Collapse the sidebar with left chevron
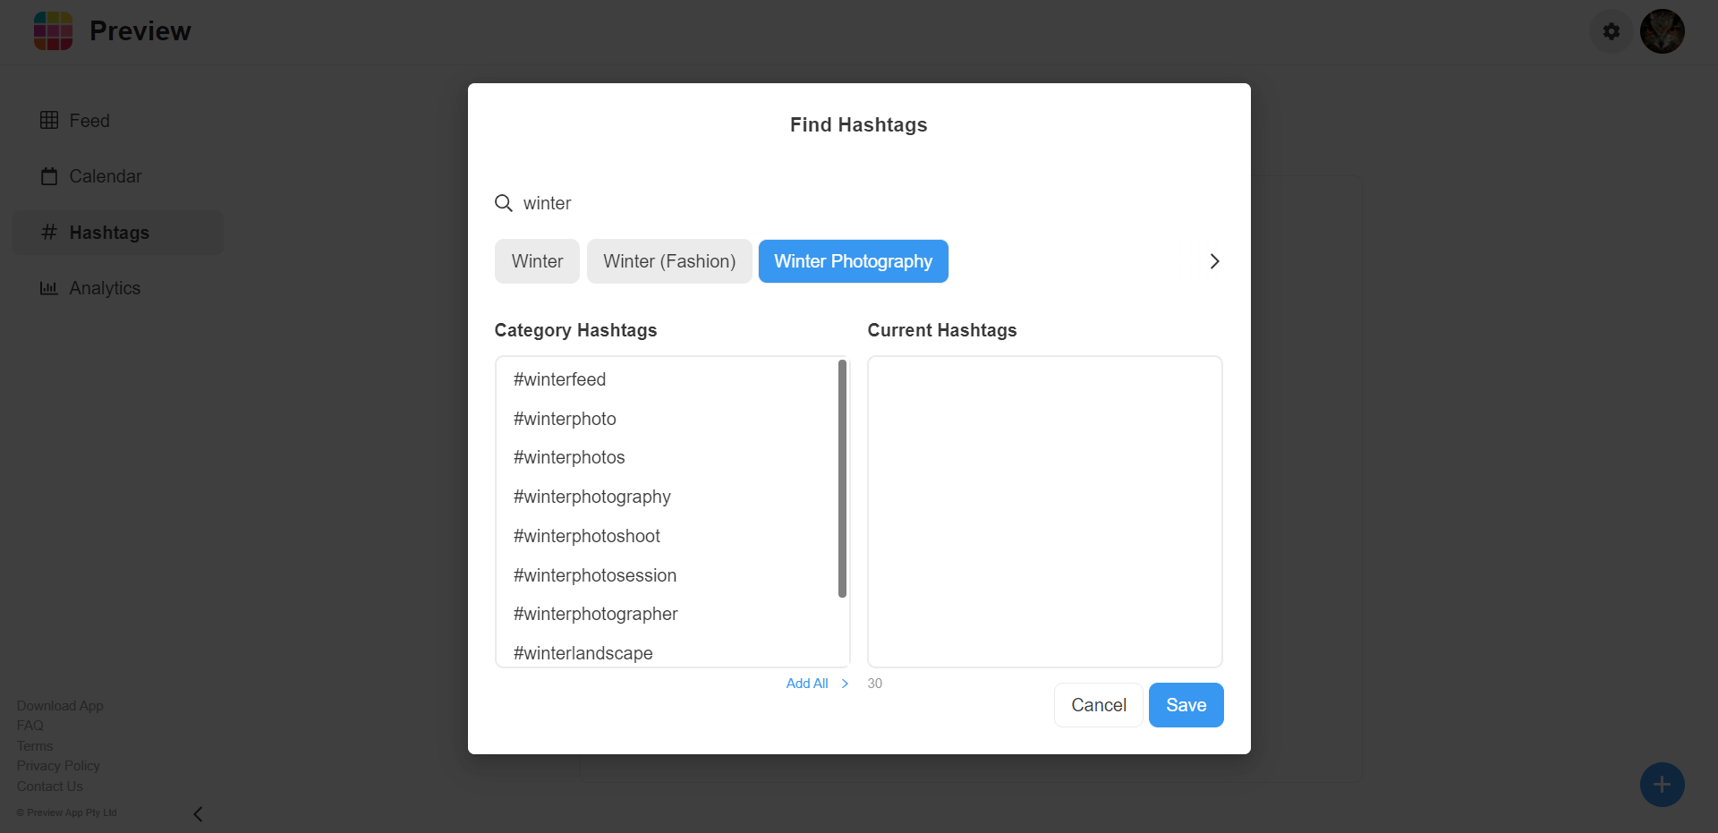The width and height of the screenshot is (1718, 833). point(199,813)
